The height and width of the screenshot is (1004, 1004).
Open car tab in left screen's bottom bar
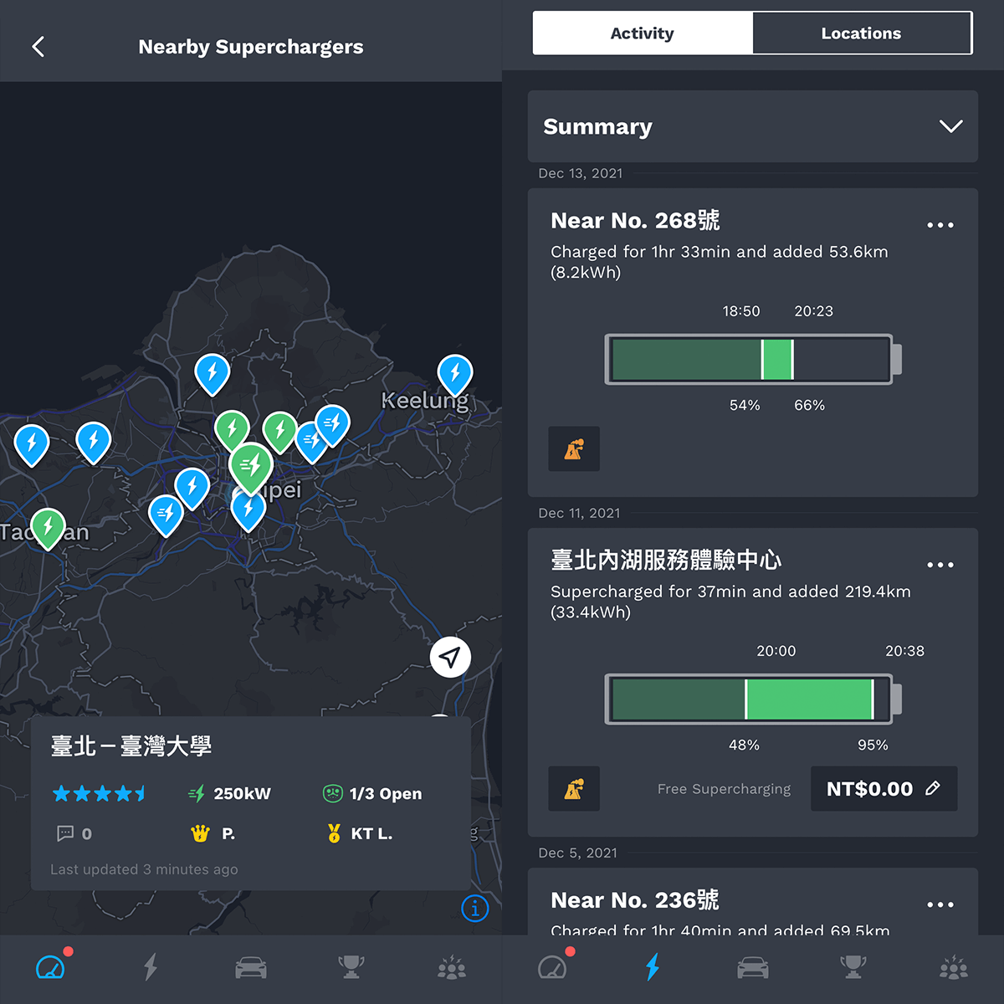251,968
